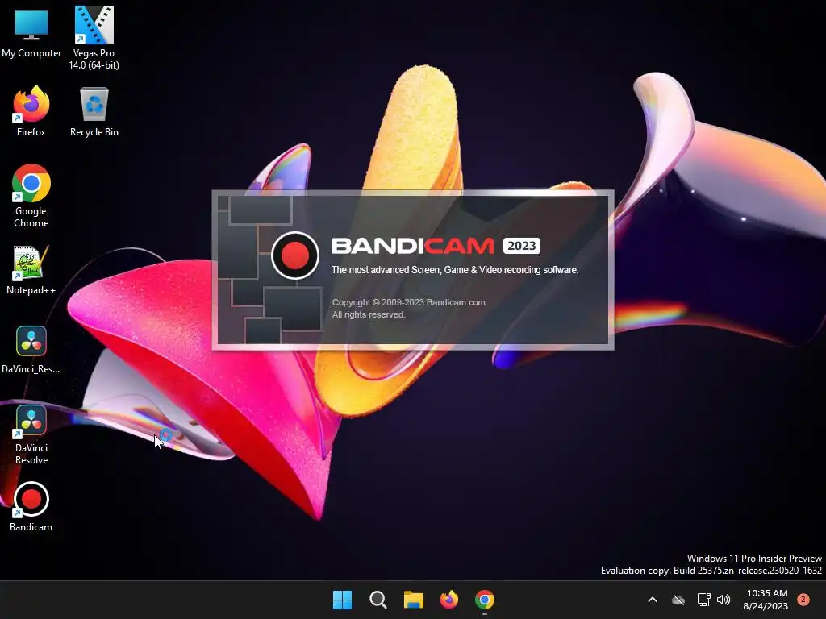Select the Firefox desktop shortcut
826x619 pixels.
tap(31, 111)
